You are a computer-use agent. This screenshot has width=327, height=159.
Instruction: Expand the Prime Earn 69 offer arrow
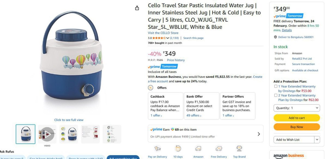tap(259, 134)
